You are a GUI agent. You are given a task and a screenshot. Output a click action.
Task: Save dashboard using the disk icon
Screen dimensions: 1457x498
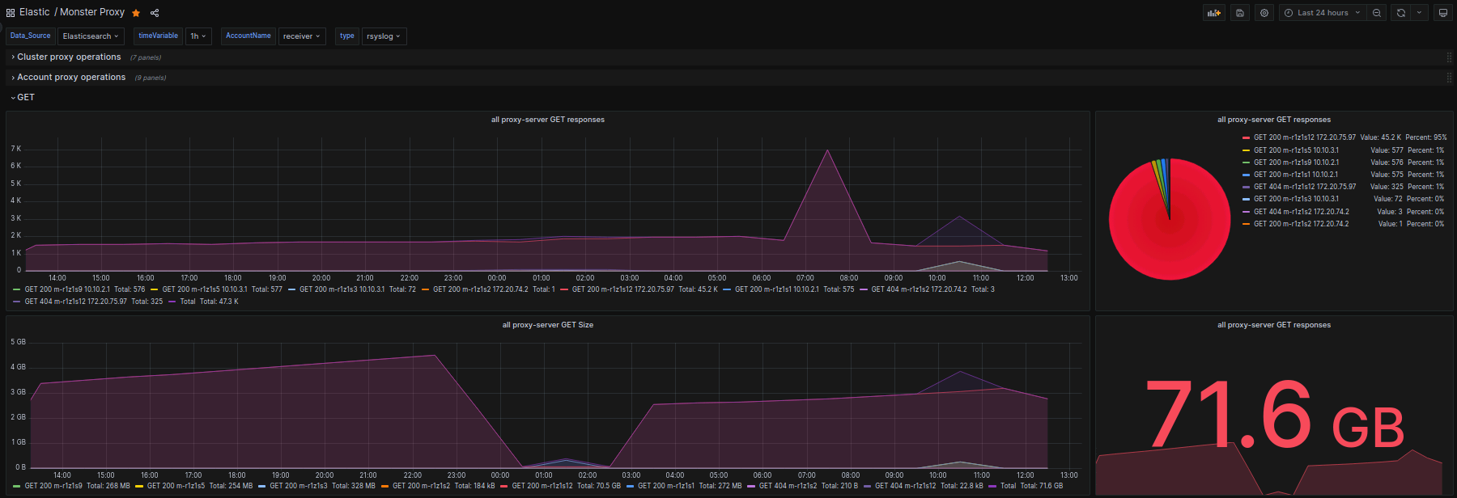(x=1240, y=13)
